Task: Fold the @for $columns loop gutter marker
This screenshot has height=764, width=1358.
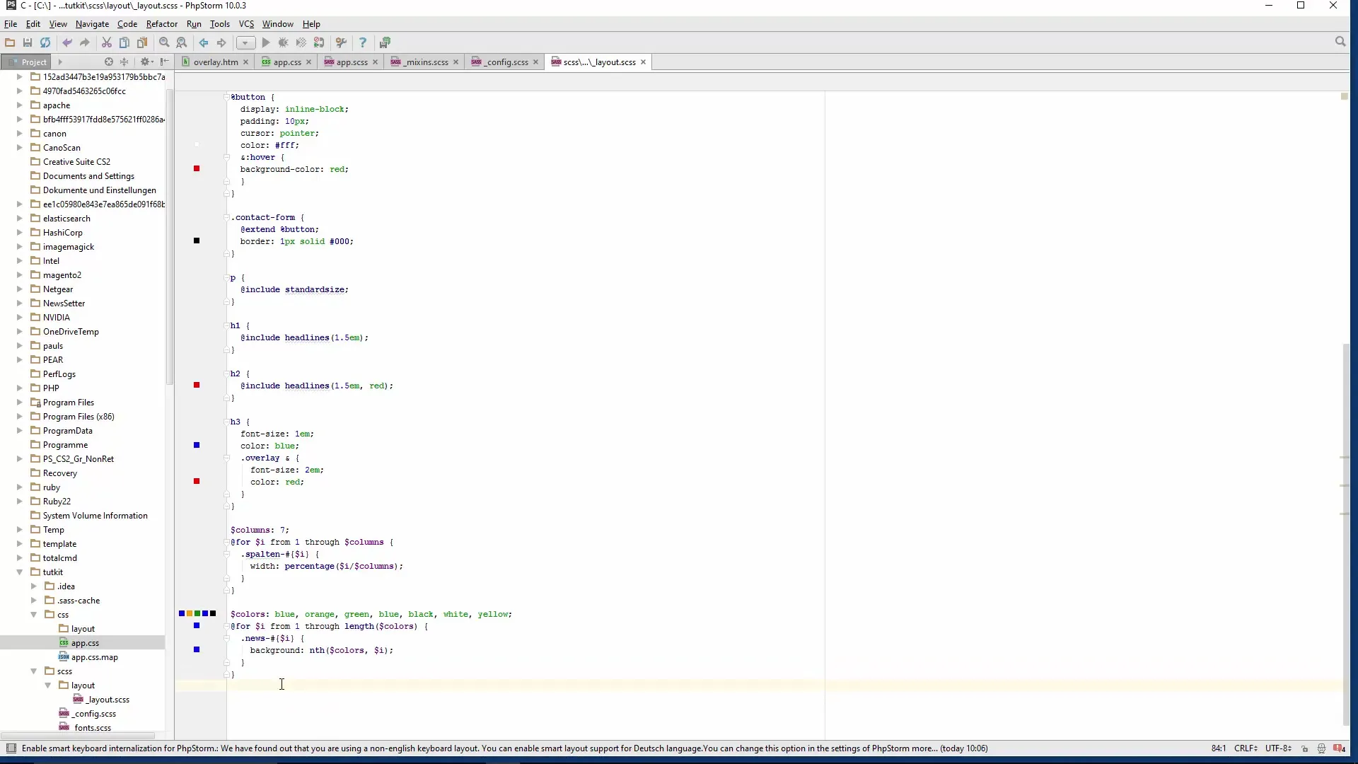Action: point(227,542)
